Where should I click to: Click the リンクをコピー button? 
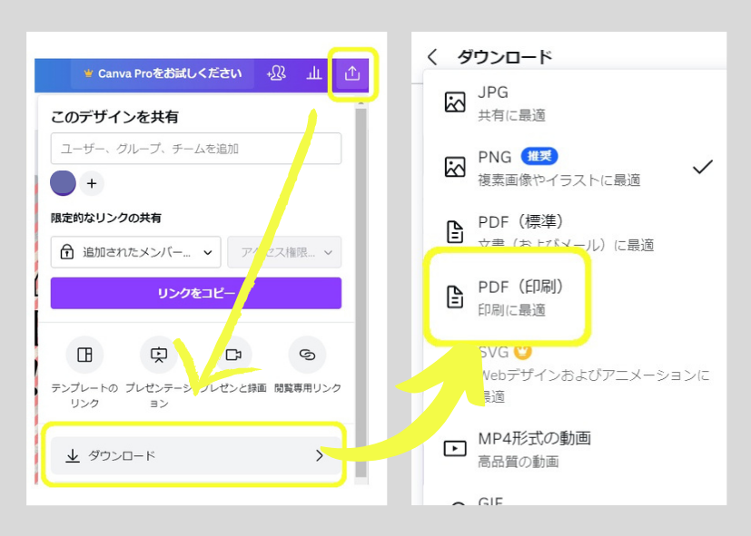195,293
